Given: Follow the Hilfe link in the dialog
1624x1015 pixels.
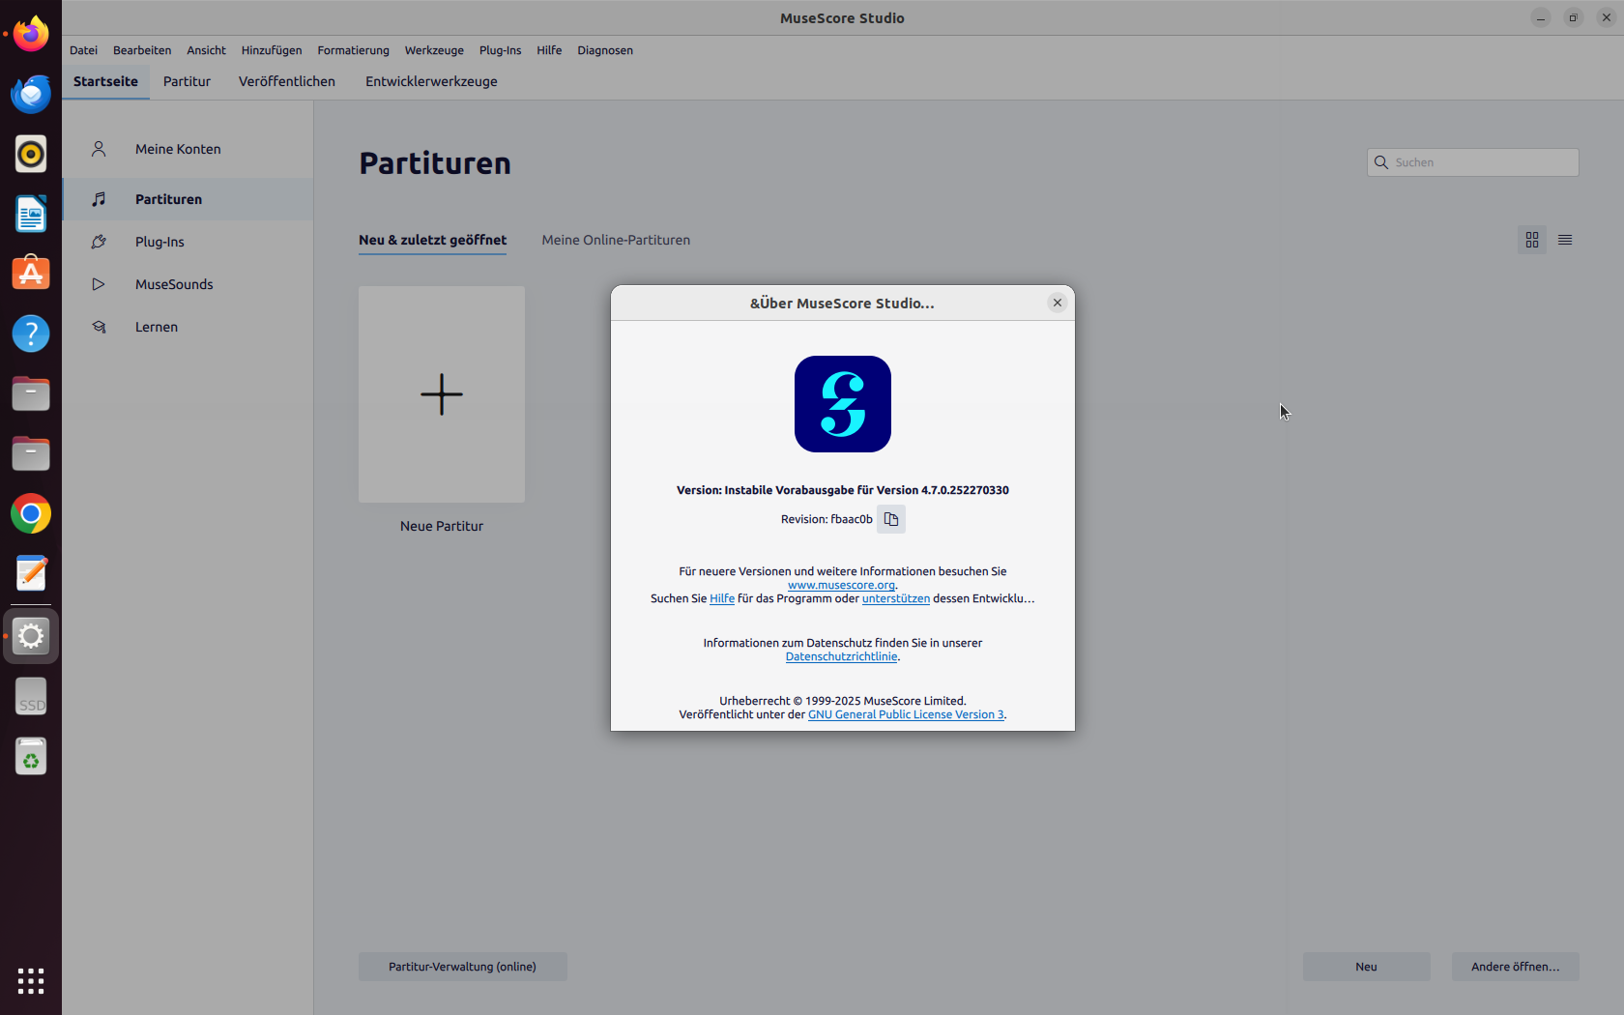Looking at the screenshot, I should (x=722, y=598).
